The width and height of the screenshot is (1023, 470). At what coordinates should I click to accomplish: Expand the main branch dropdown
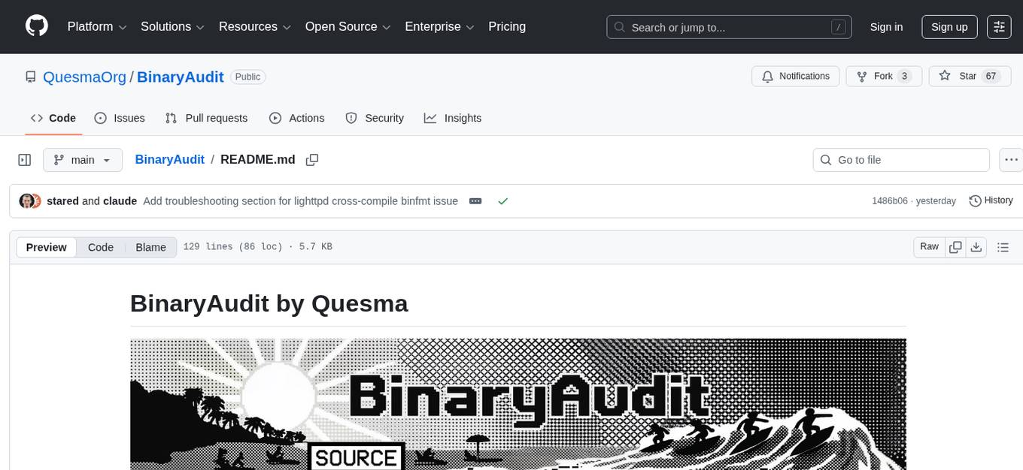pyautogui.click(x=83, y=159)
